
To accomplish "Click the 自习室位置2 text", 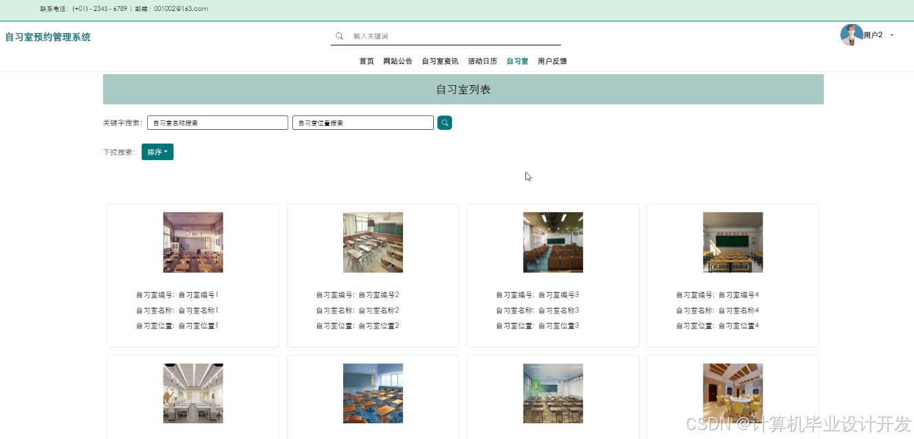I will (379, 326).
